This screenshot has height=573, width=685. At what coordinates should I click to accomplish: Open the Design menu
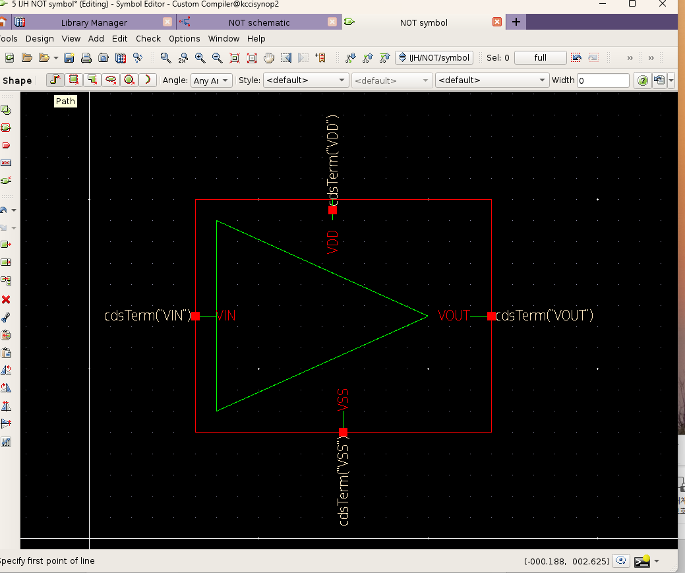40,38
